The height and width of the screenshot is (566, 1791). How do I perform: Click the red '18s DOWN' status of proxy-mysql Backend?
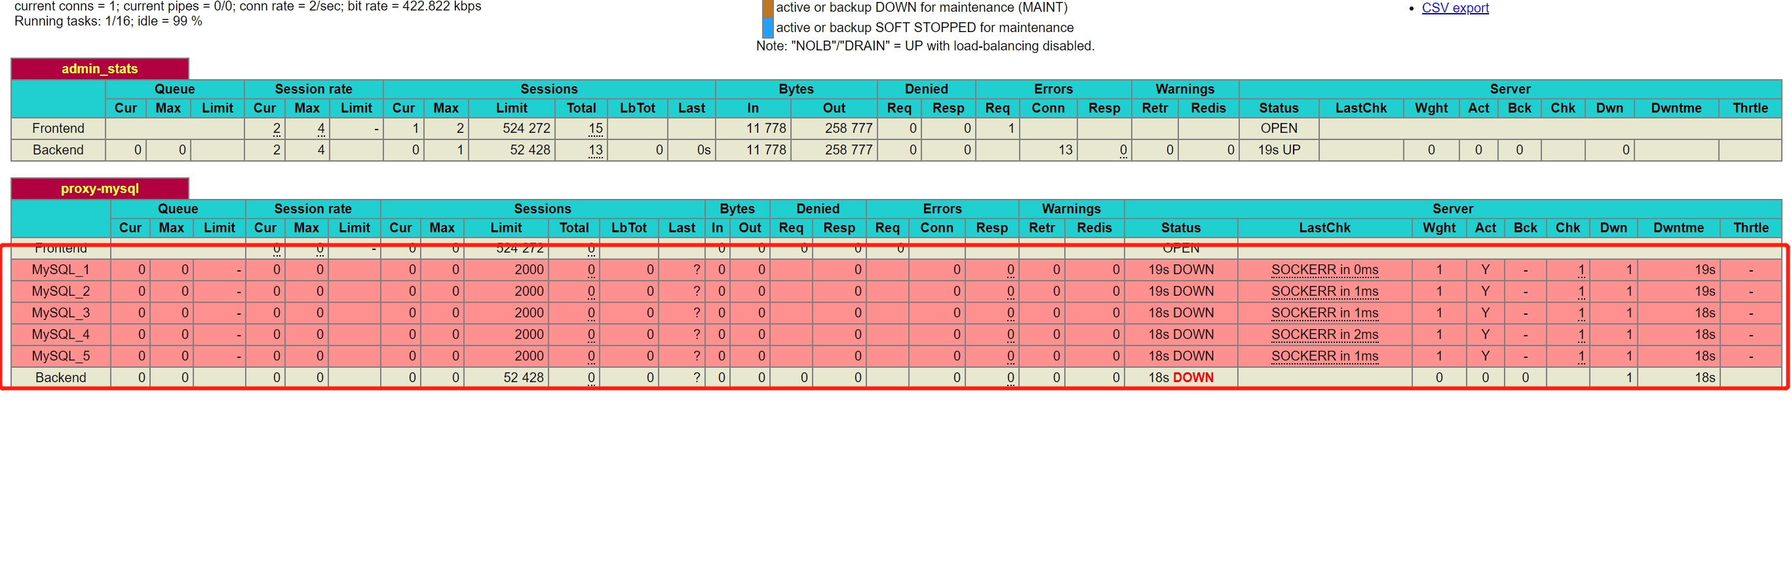[x=1180, y=377]
